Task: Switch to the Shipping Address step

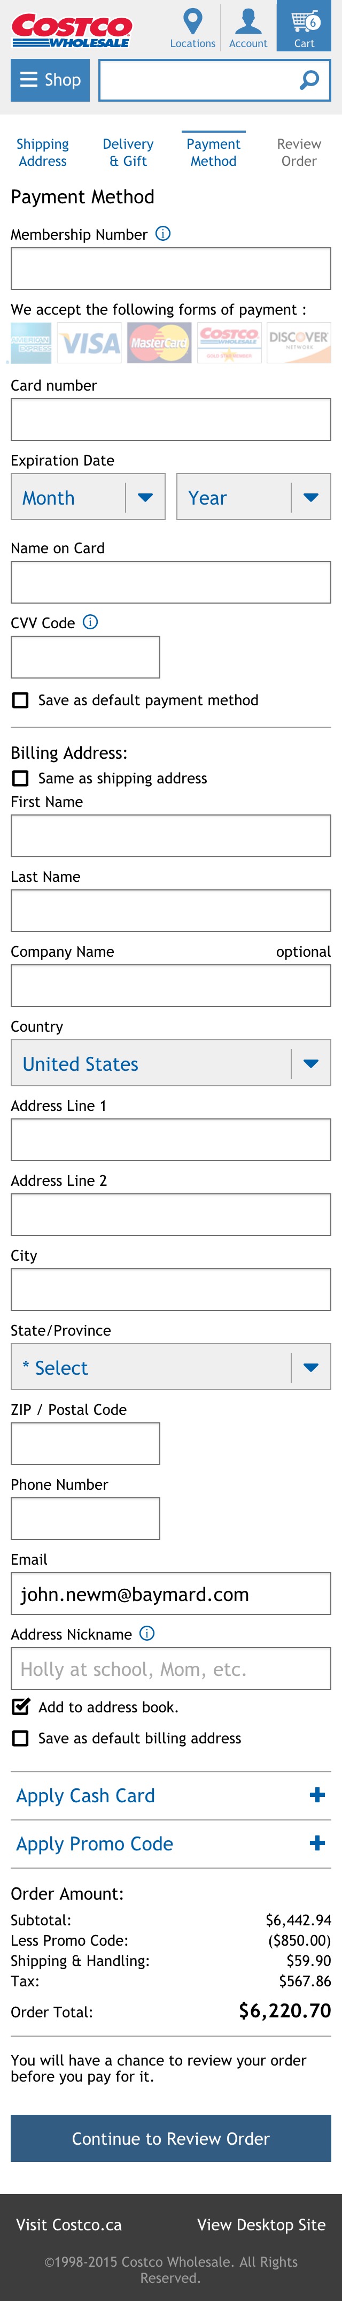Action: [42, 152]
